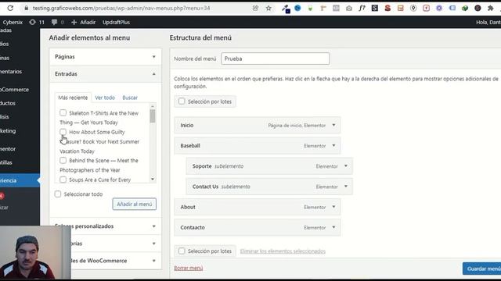The height and width of the screenshot is (281, 501).
Task: Expand the WooCommerce endpoints panel arrow
Action: click(x=154, y=261)
